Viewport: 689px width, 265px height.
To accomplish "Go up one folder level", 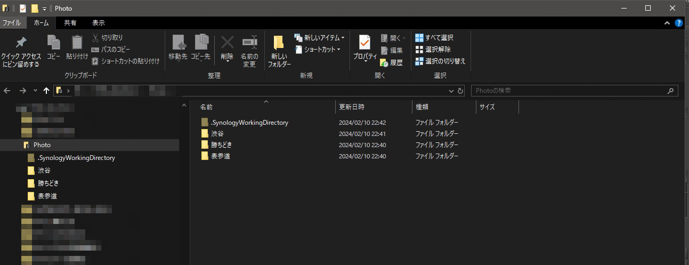I will click(46, 91).
